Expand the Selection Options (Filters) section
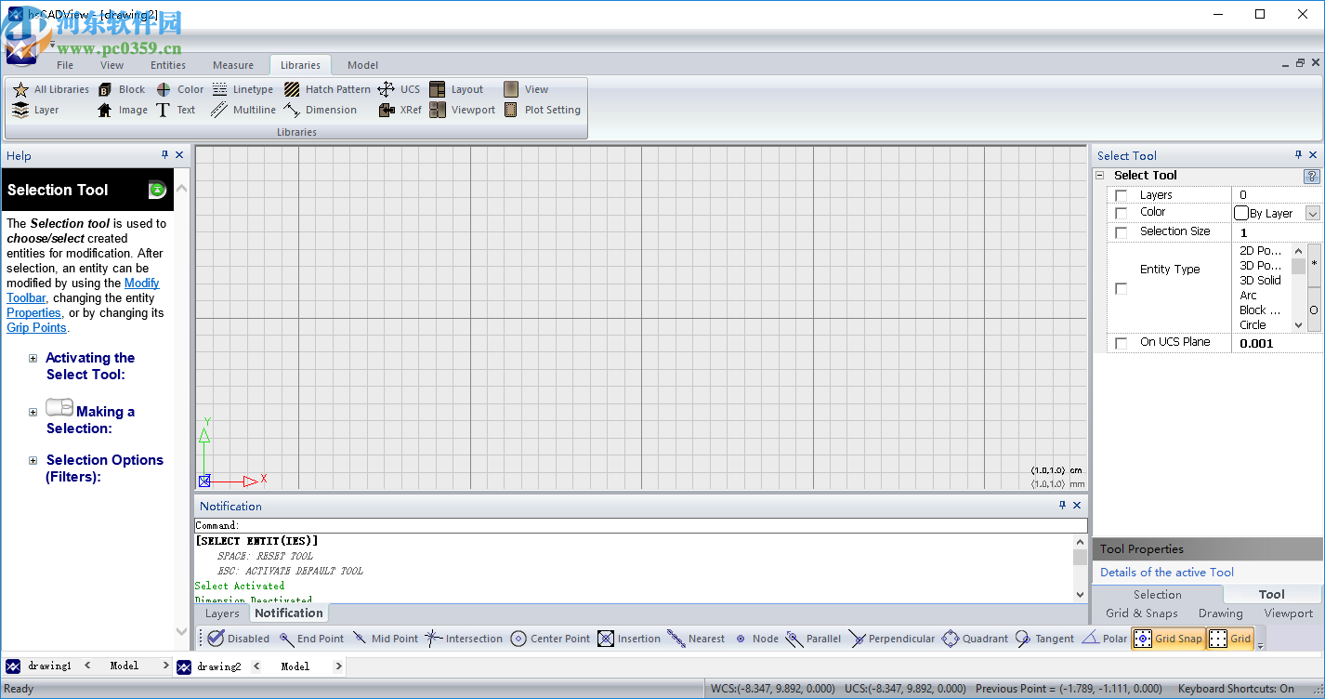 [x=33, y=460]
